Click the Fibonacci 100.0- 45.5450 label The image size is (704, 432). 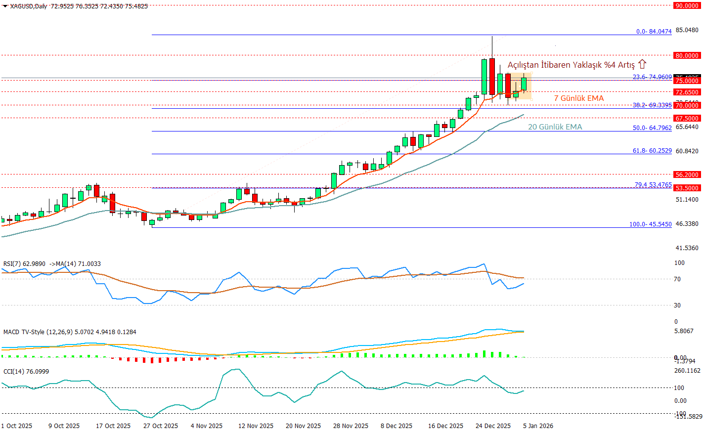(x=650, y=224)
